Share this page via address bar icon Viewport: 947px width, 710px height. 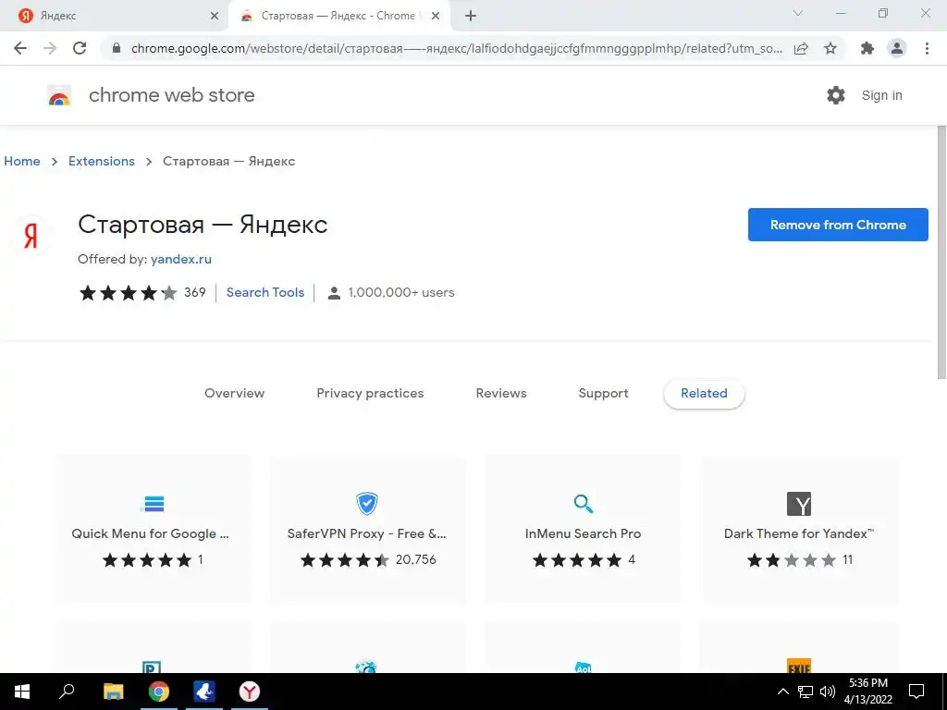pyautogui.click(x=801, y=48)
